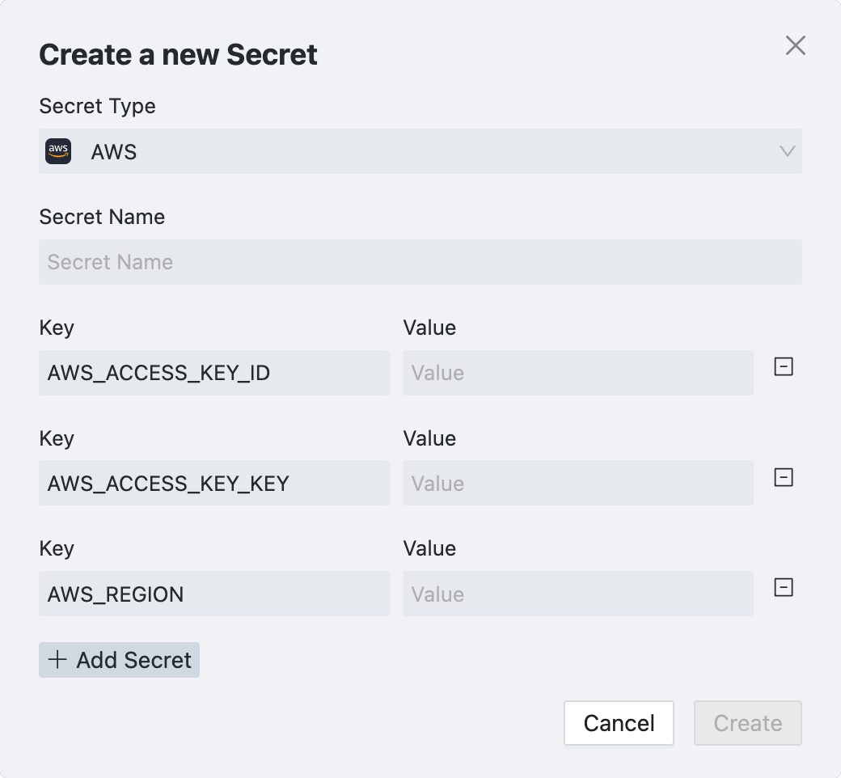
Task: Focus the Secret Name input field
Action: [420, 262]
